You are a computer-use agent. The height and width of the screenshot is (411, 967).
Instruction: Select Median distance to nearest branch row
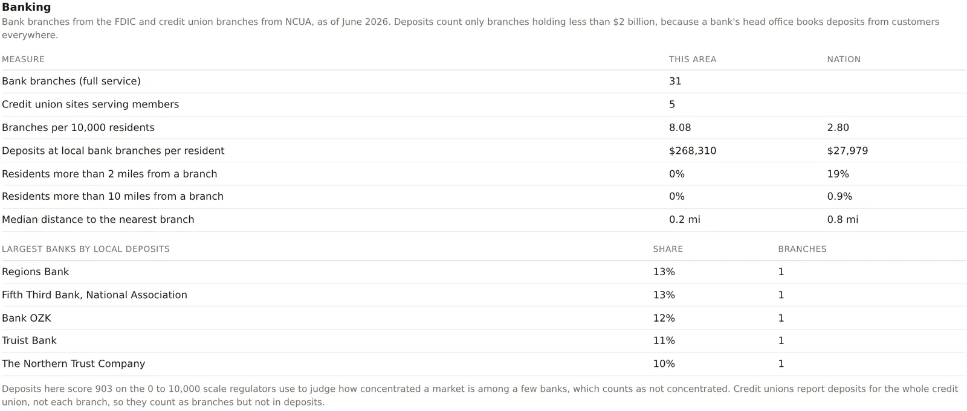[483, 220]
